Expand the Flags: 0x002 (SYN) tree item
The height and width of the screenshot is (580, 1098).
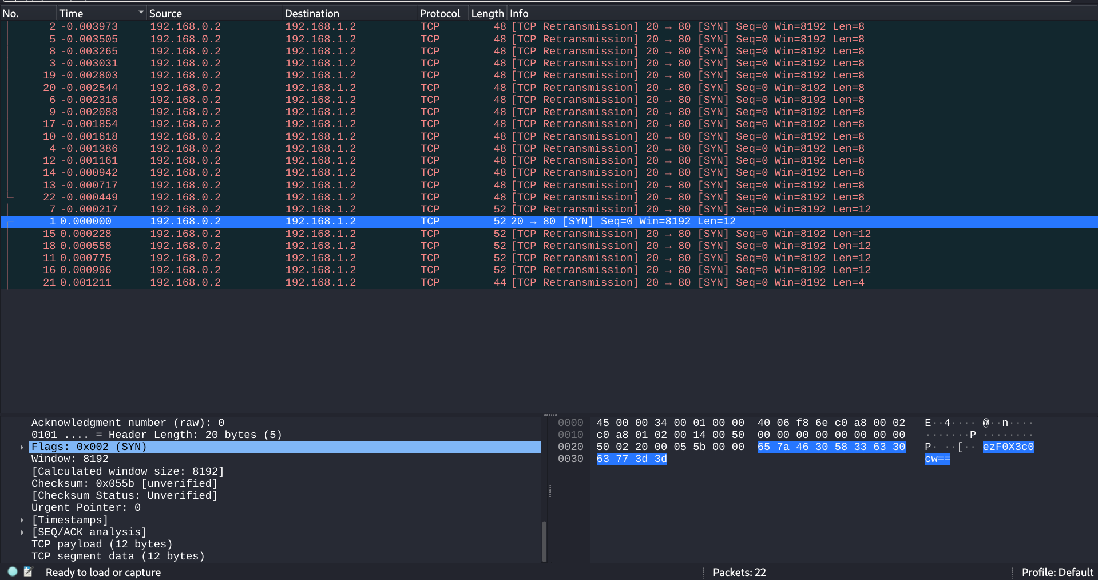pos(22,447)
